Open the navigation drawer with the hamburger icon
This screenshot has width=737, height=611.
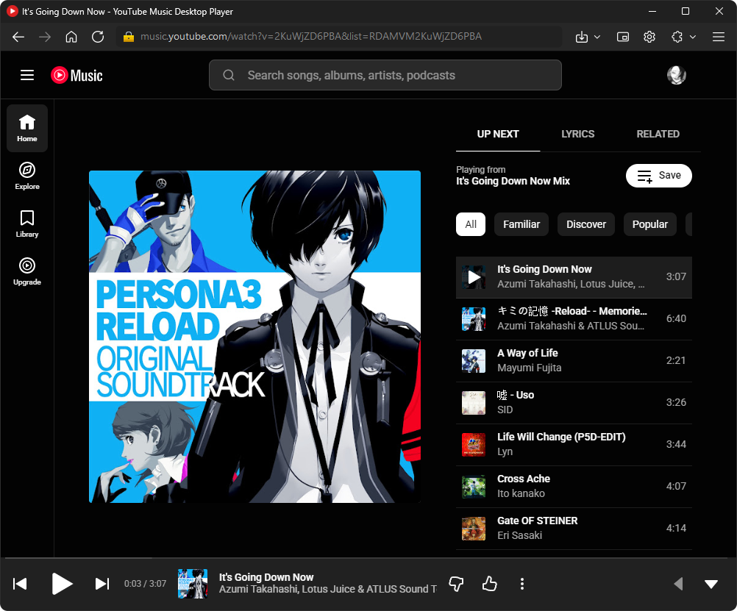(x=27, y=75)
